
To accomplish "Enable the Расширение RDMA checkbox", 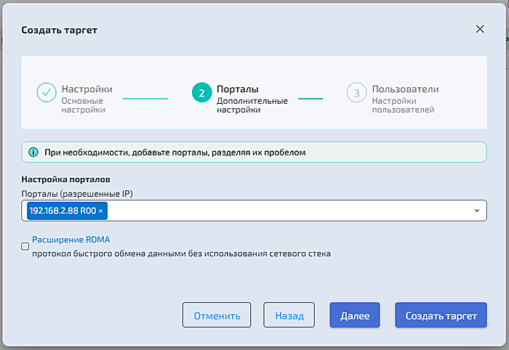I will tap(25, 246).
